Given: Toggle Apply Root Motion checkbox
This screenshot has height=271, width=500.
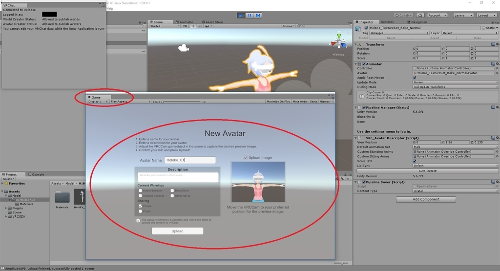Looking at the screenshot, I should 415,78.
